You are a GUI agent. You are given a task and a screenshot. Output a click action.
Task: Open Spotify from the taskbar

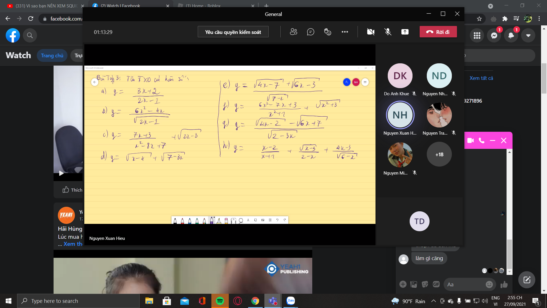click(x=220, y=301)
